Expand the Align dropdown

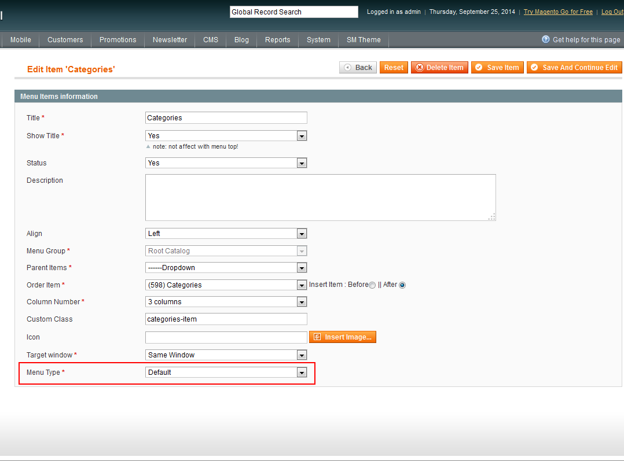(226, 234)
